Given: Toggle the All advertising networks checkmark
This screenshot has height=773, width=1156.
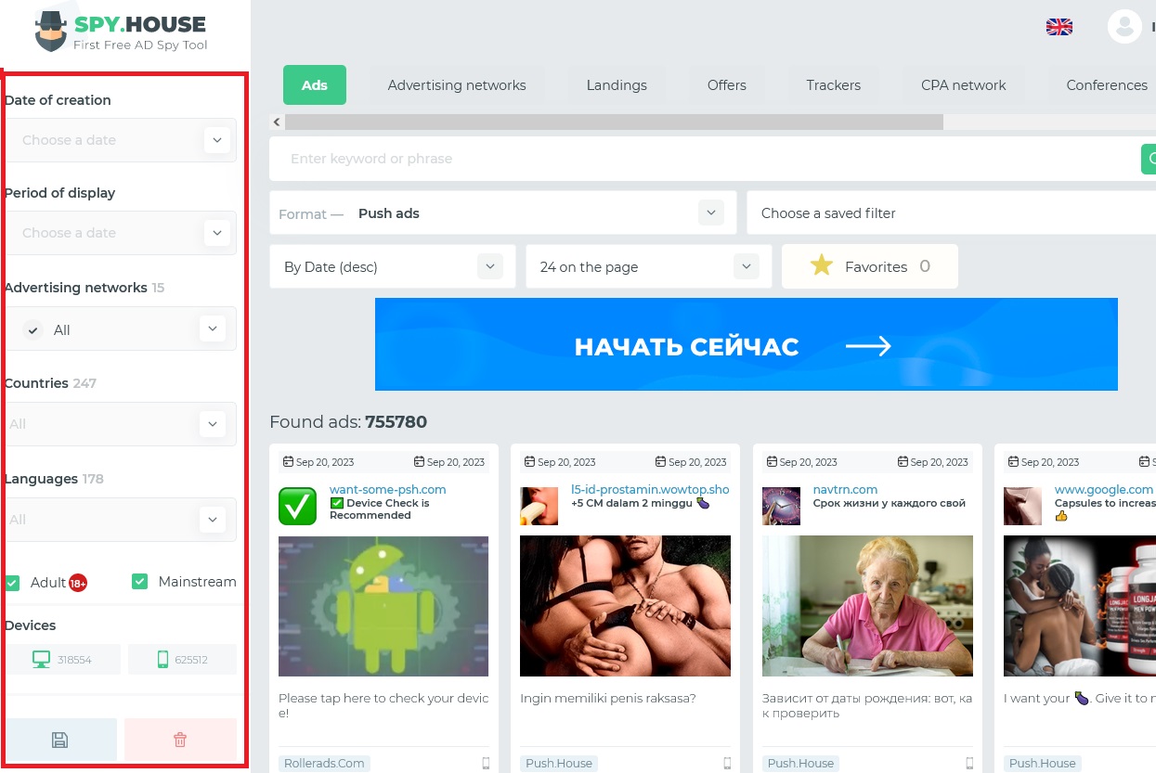Looking at the screenshot, I should coord(33,329).
